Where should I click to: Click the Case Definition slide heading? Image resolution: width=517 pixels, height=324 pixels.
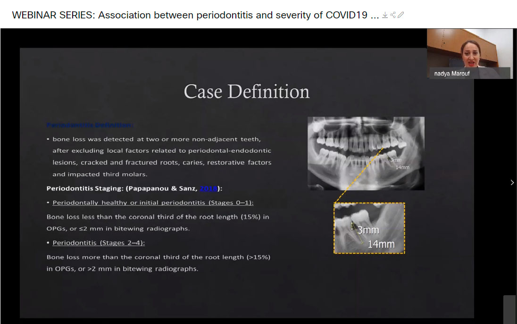pos(246,92)
